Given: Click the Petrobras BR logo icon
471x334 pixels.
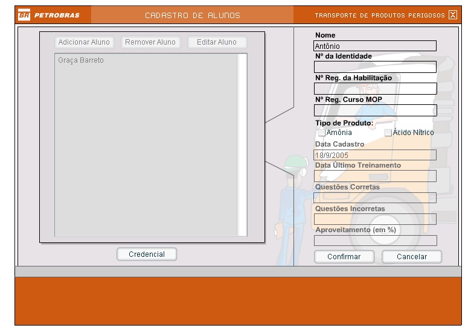Looking at the screenshot, I should coord(25,14).
